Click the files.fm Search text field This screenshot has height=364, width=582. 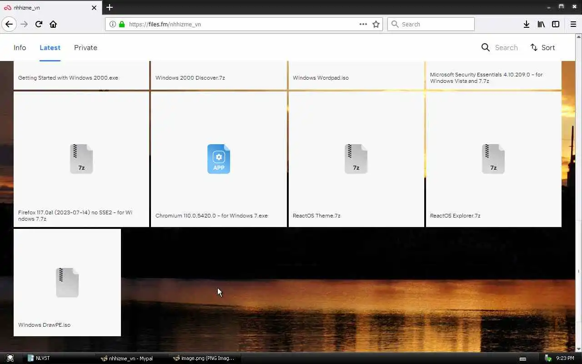point(506,47)
